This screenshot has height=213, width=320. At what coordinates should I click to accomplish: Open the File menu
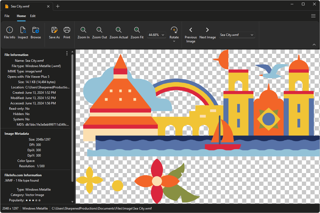click(7, 16)
